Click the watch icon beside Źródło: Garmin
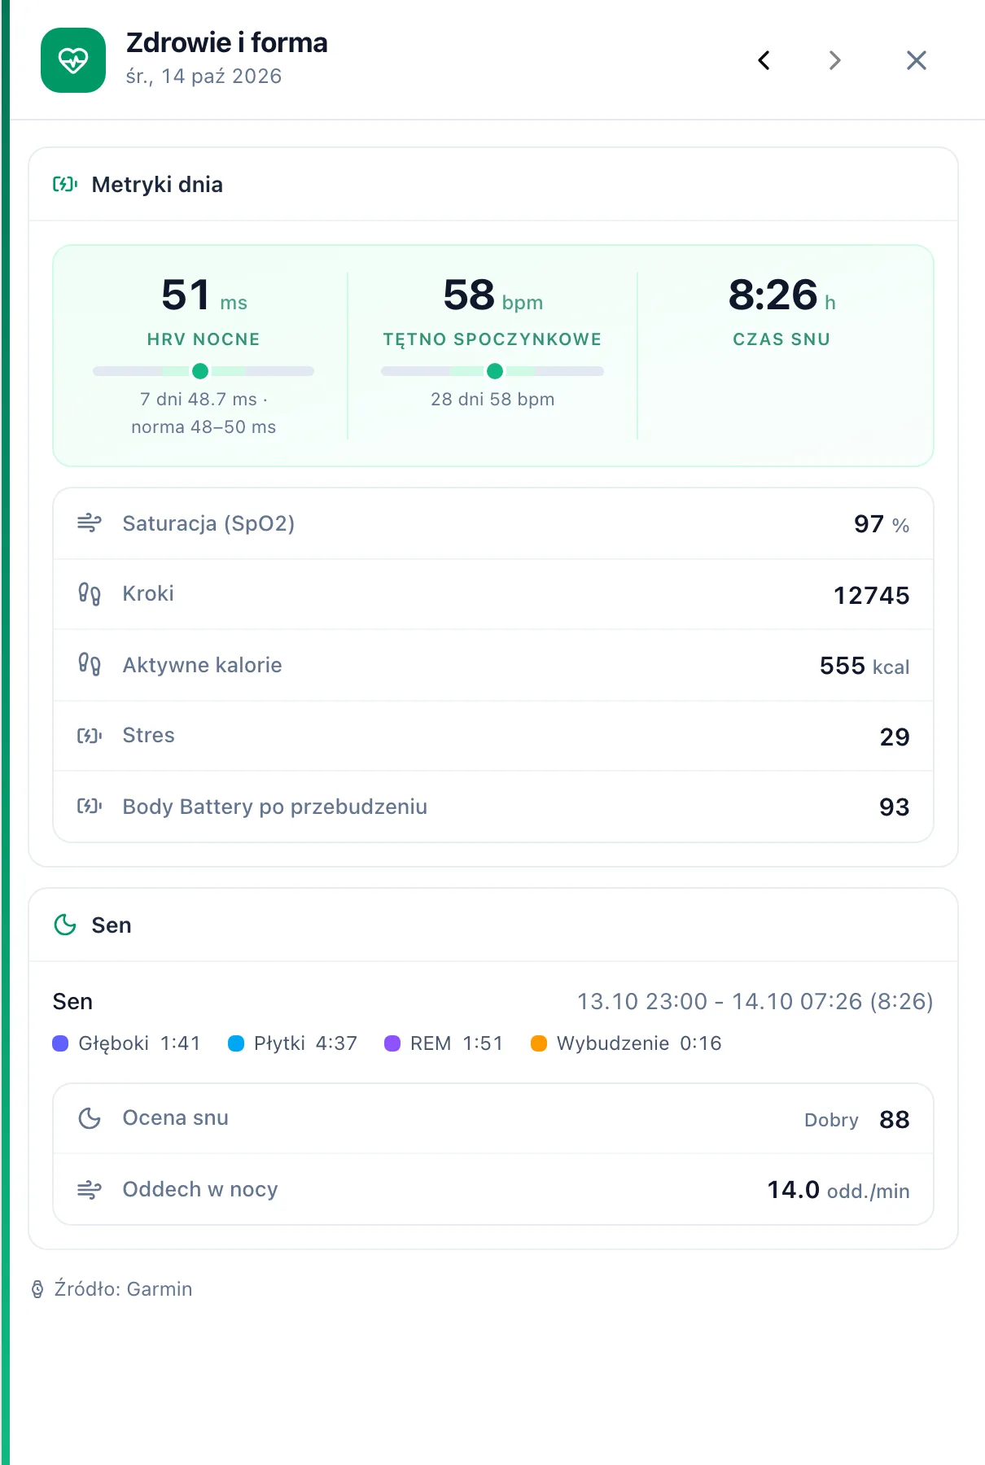The width and height of the screenshot is (985, 1465). (37, 1289)
